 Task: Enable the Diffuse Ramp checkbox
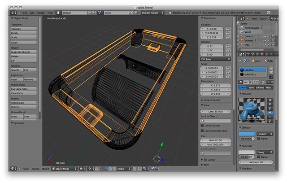(260, 139)
